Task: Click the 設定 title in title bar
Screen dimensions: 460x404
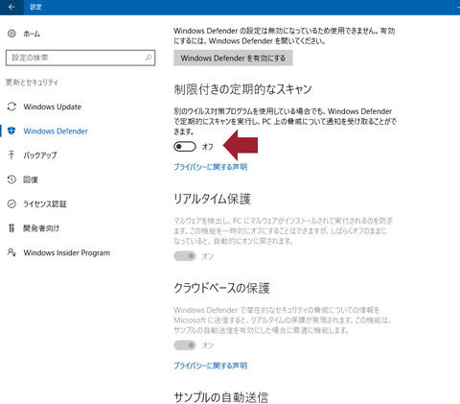Action: 35,7
